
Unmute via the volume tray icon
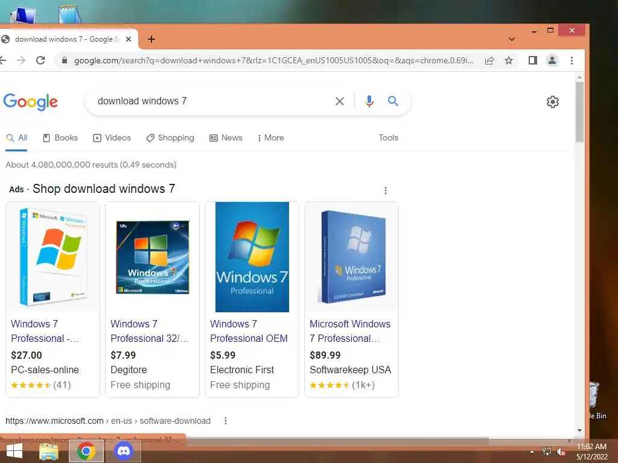pos(561,451)
